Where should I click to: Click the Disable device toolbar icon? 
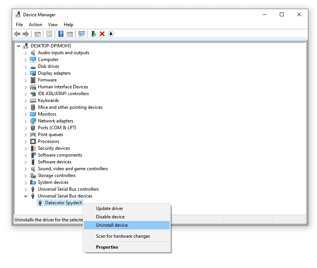(110, 34)
